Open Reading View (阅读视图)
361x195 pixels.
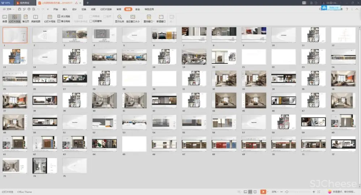pos(35,18)
